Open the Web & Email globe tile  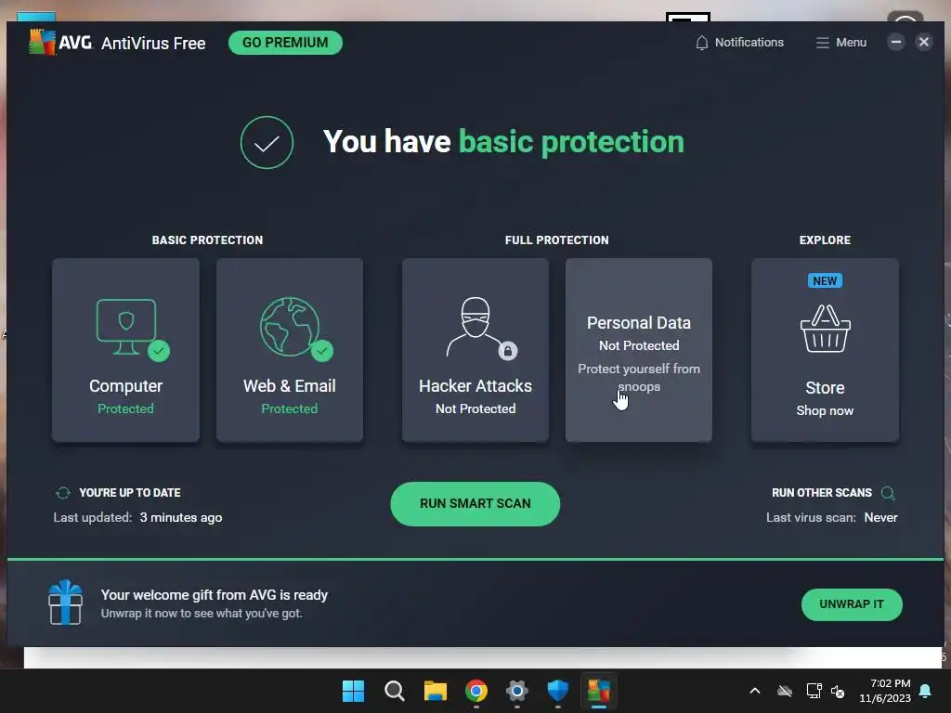290,350
